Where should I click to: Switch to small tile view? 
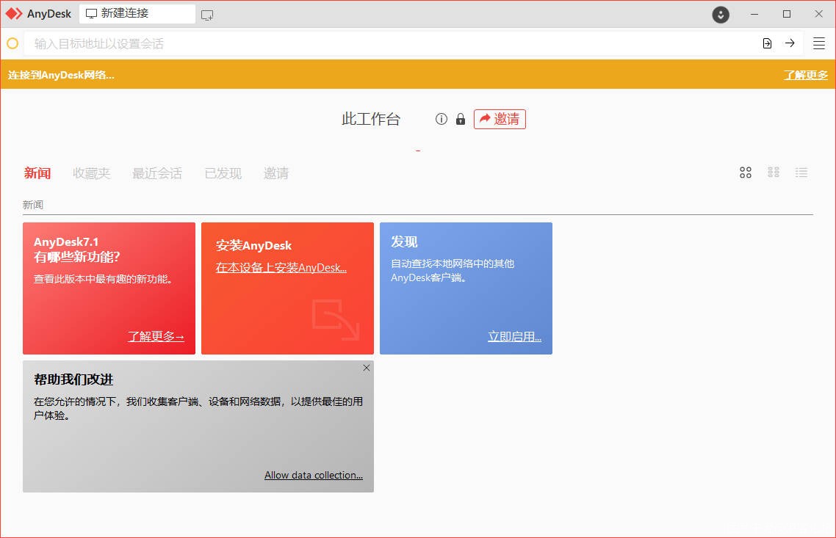pyautogui.click(x=773, y=172)
